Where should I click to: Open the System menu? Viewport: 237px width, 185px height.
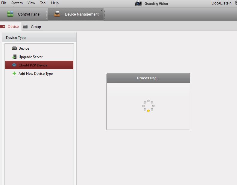(17, 3)
